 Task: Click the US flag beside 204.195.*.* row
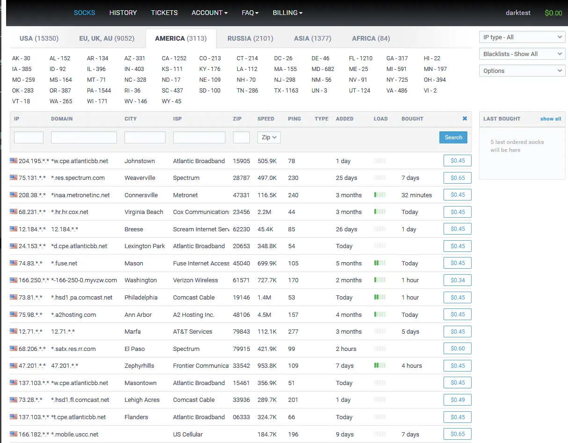click(x=14, y=161)
